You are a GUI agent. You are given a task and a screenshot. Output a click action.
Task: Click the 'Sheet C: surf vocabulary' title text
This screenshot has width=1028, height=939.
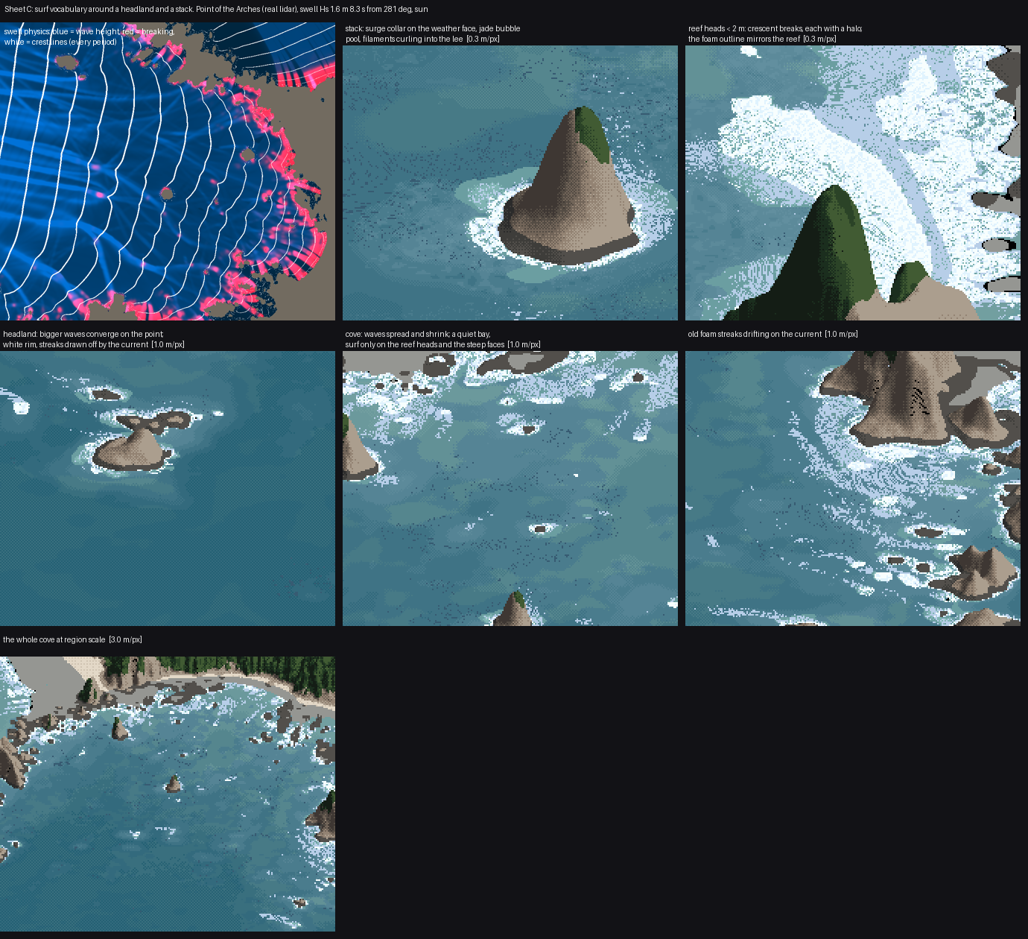[216, 10]
